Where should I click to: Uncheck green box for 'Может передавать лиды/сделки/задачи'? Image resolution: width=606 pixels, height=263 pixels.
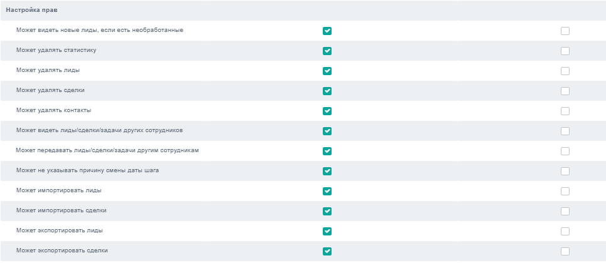(327, 151)
